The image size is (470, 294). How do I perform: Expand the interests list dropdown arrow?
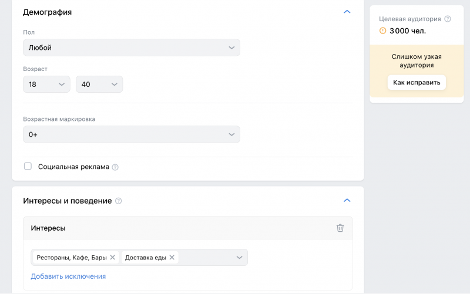pos(239,258)
